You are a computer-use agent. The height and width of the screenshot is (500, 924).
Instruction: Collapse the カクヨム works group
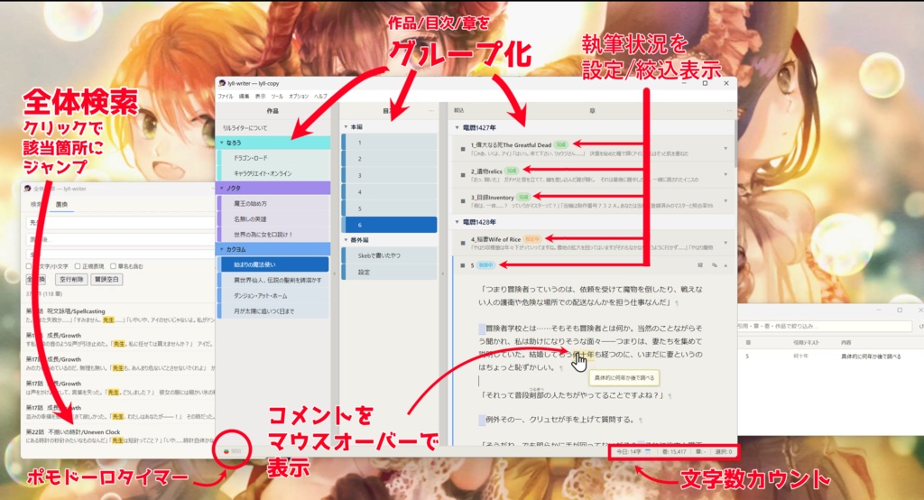tap(222, 249)
